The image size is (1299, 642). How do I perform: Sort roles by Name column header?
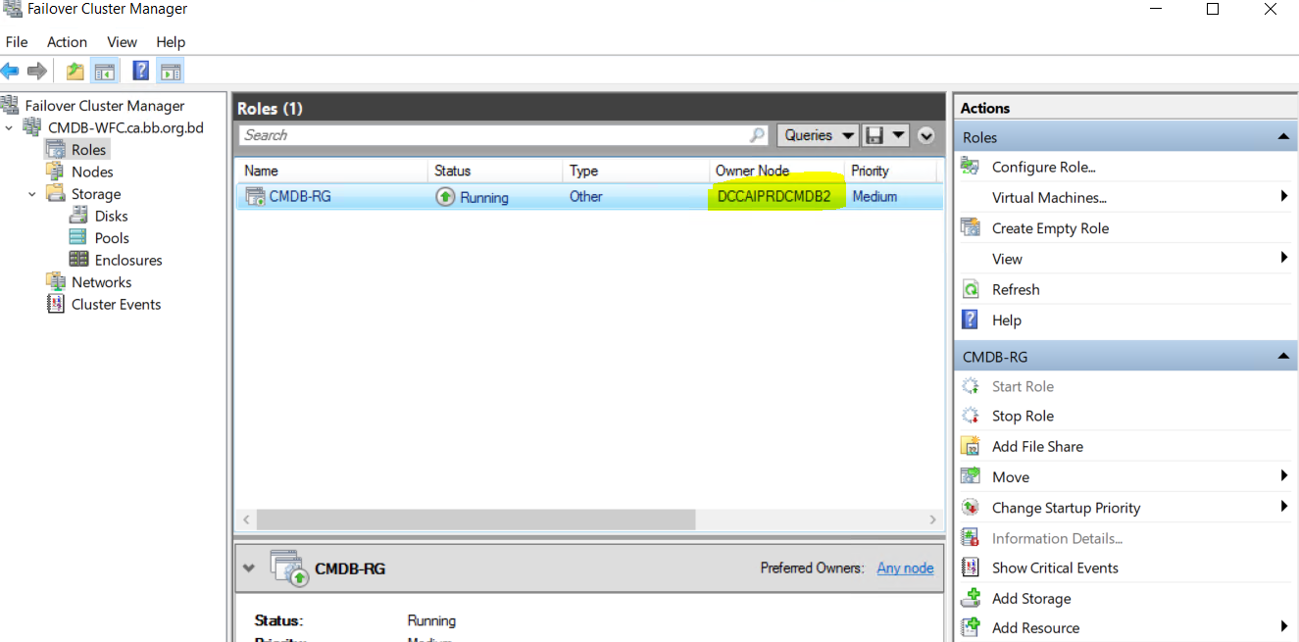[x=331, y=171]
